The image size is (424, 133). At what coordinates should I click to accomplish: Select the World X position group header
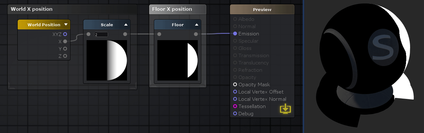[72, 9]
